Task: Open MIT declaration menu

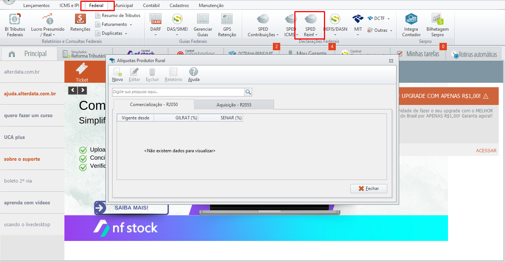Action: [358, 25]
